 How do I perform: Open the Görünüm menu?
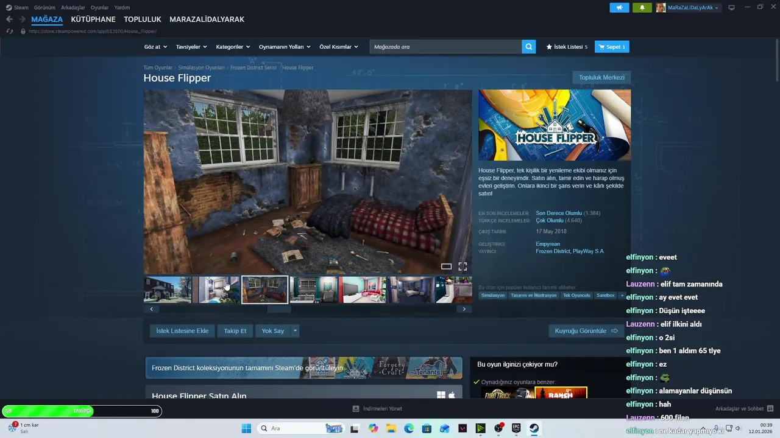pyautogui.click(x=44, y=7)
